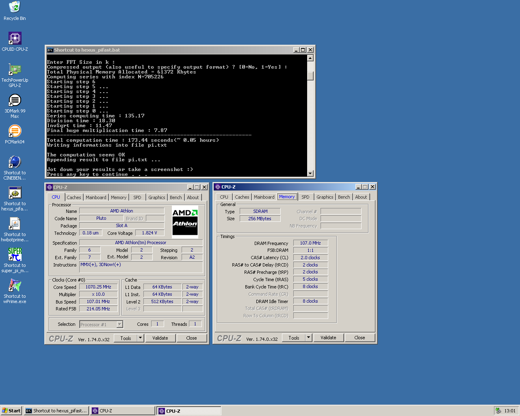
Task: Expand the Processor #1 selection dropdown
Action: click(x=119, y=324)
